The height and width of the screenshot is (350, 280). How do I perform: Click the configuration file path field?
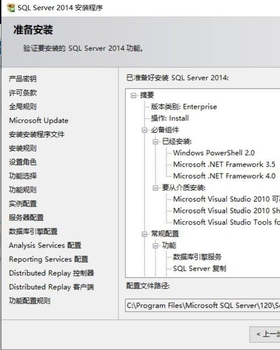click(x=202, y=305)
